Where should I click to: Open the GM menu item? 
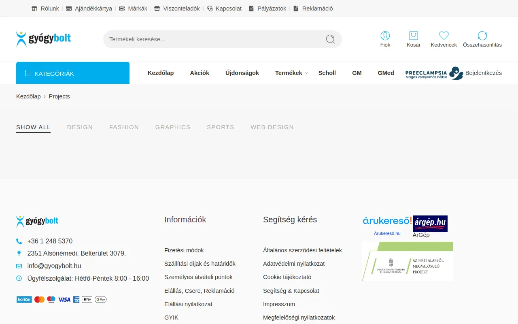(357, 73)
